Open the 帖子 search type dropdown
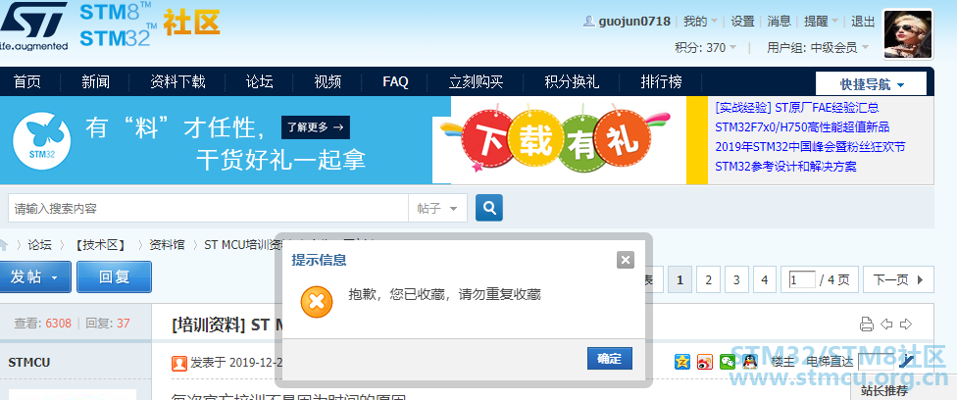This screenshot has width=957, height=400. 437,208
